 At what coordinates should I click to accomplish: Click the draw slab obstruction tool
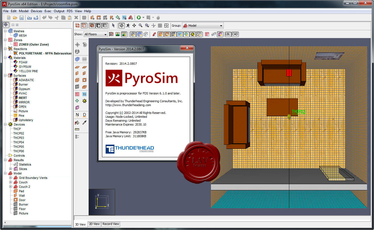77,67
